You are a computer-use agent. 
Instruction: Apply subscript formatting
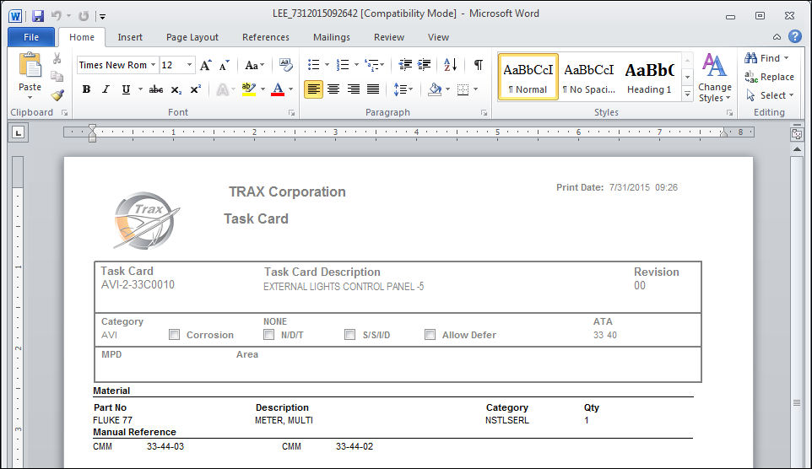point(176,89)
